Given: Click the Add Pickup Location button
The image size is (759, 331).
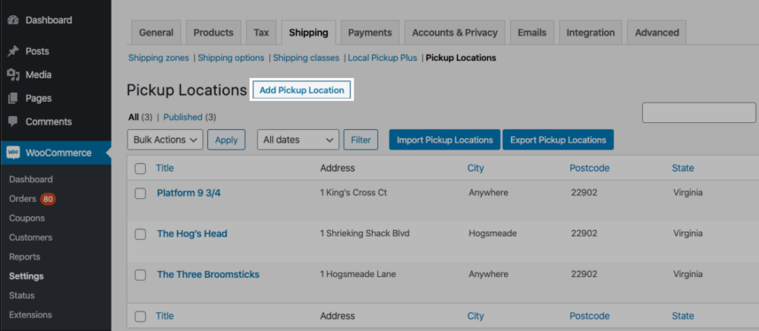Looking at the screenshot, I should [302, 90].
